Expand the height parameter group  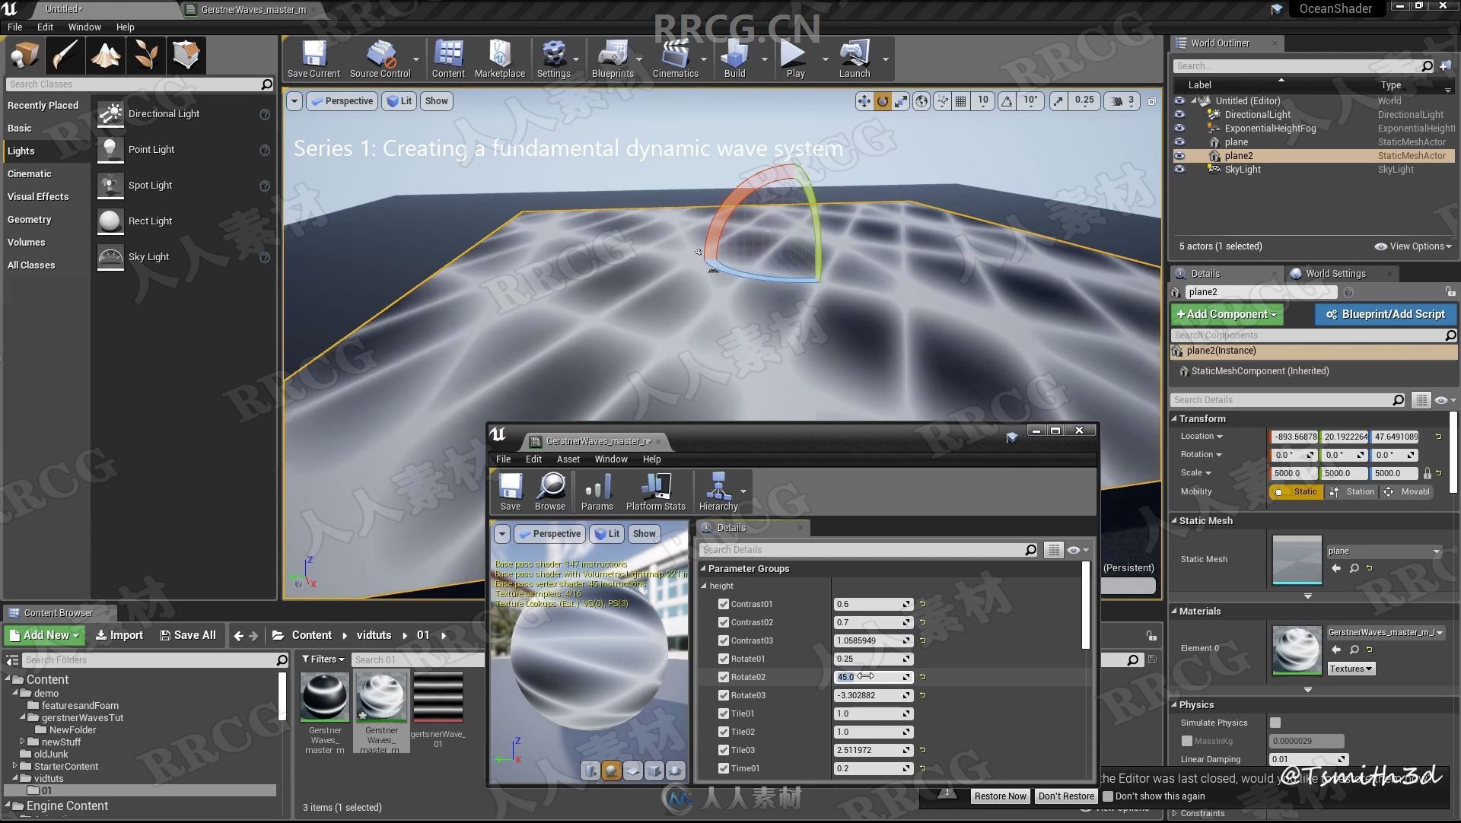(x=705, y=586)
